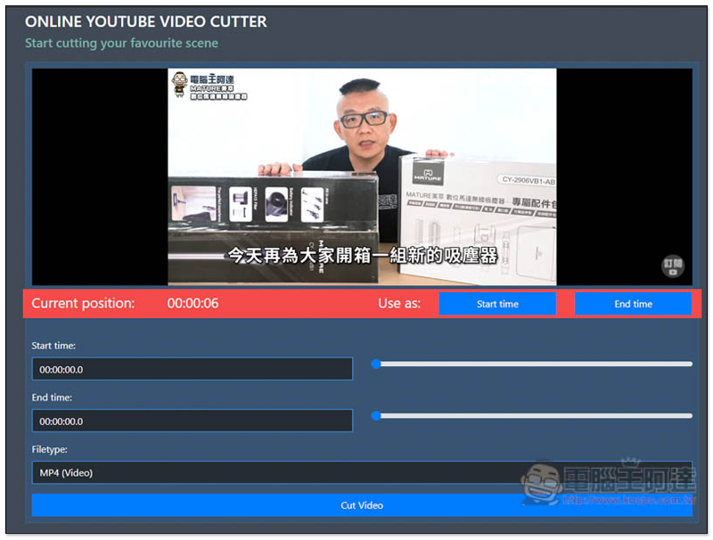Click the End time slider handle
713x540 pixels.
376,415
